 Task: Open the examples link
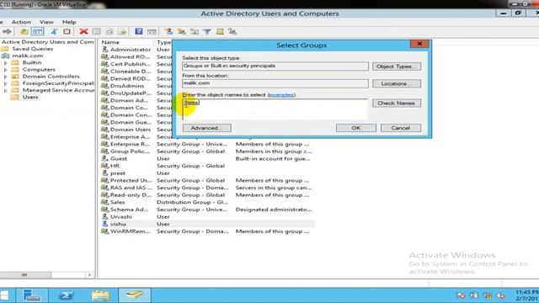click(x=281, y=94)
